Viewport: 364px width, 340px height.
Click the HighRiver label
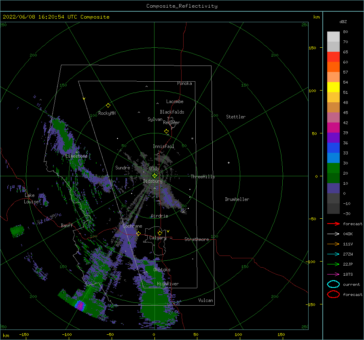pyautogui.click(x=168, y=284)
